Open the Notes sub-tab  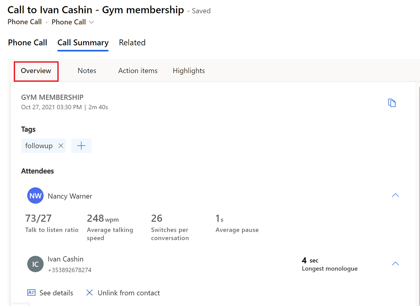click(87, 71)
